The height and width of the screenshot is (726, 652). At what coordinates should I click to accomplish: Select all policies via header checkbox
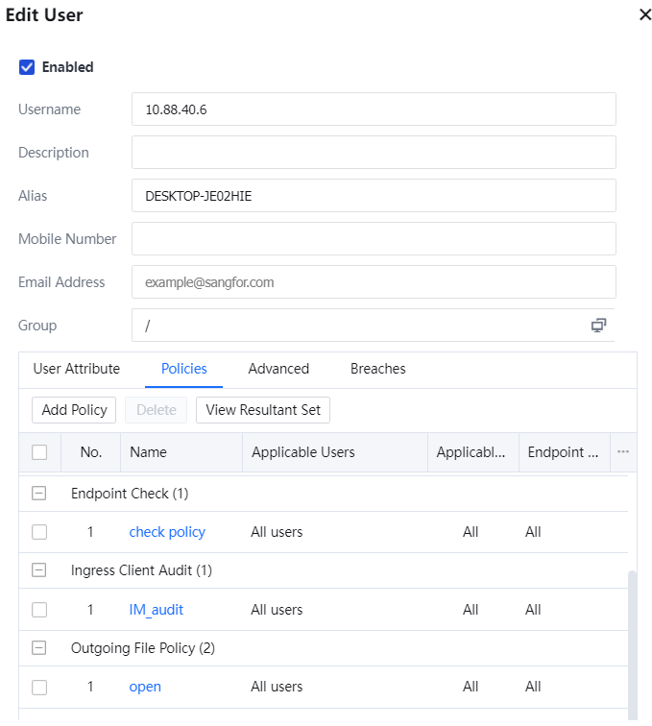pyautogui.click(x=39, y=452)
